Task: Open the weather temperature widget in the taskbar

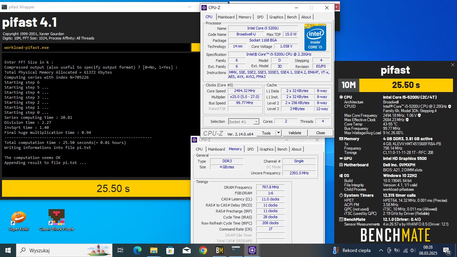Action: point(352,250)
